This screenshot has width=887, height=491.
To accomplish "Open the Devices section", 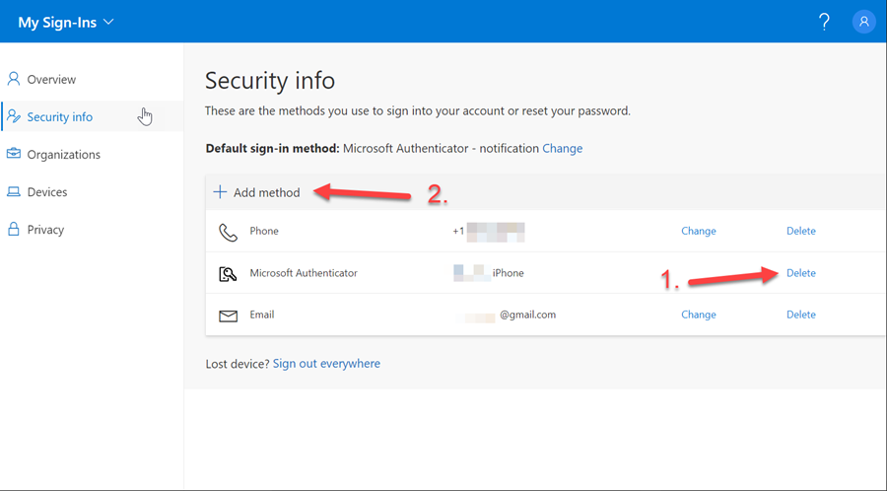I will [x=47, y=191].
